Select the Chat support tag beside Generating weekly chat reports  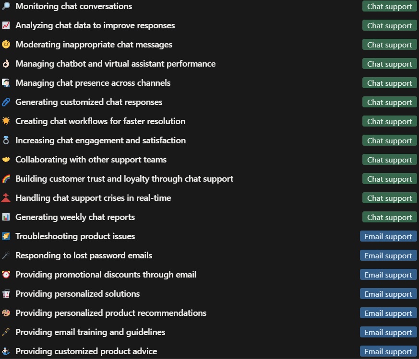[389, 217]
